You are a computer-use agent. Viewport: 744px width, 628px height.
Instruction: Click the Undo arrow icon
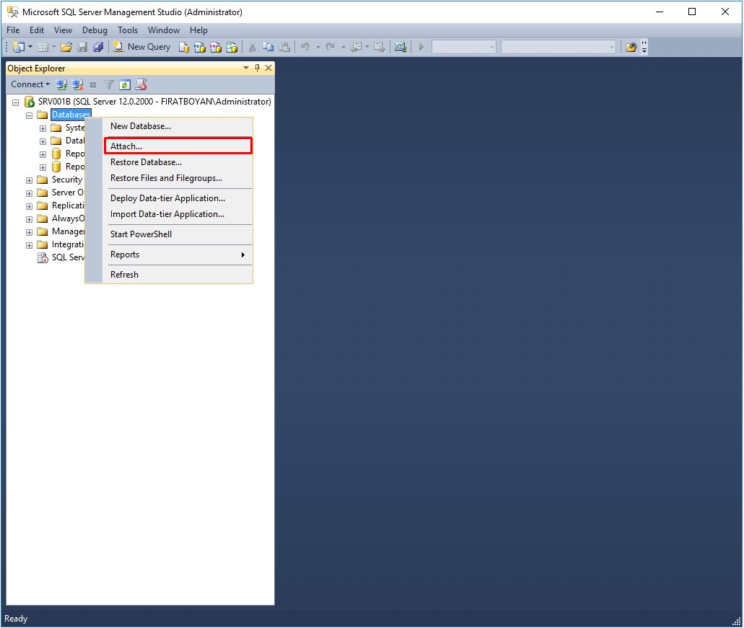click(305, 47)
